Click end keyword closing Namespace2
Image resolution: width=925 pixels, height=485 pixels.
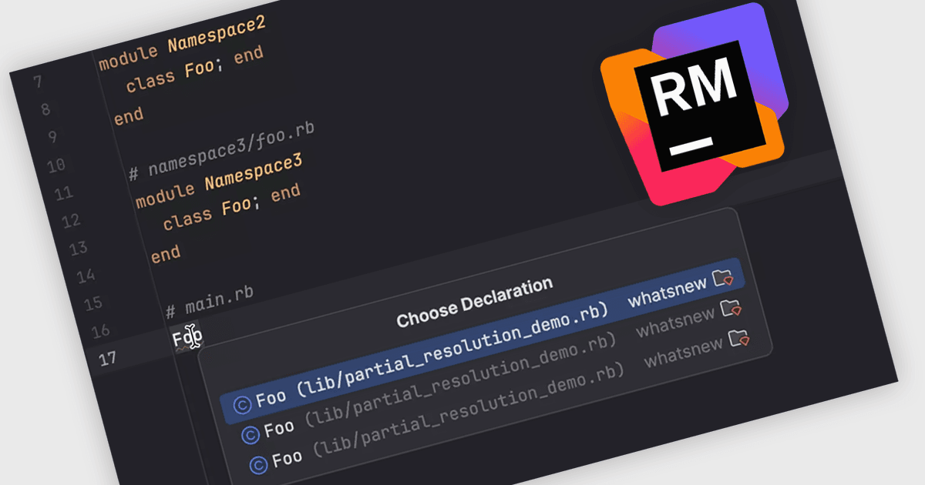point(129,116)
